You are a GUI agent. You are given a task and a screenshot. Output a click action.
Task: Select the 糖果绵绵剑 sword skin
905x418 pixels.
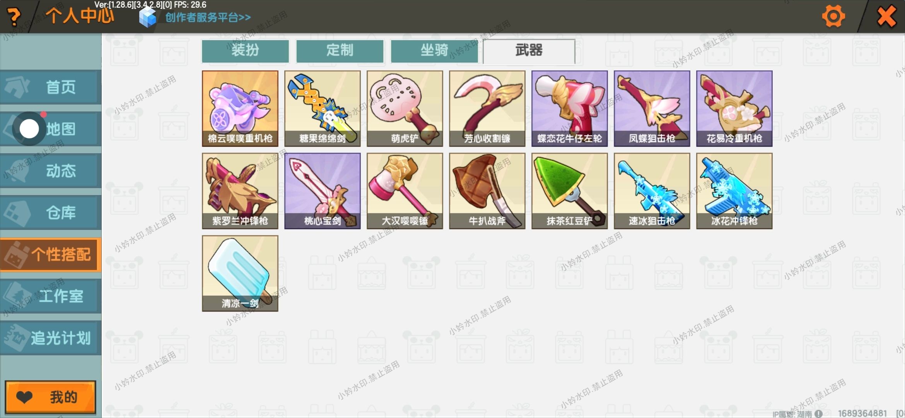[x=322, y=108]
